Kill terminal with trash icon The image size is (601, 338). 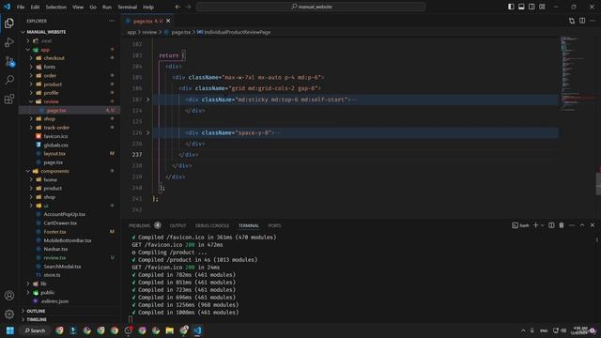562,225
